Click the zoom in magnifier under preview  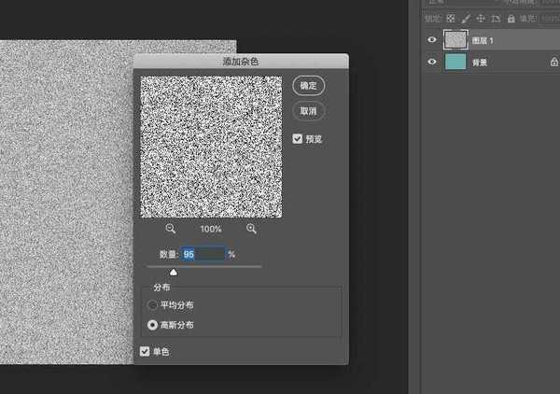tap(252, 229)
